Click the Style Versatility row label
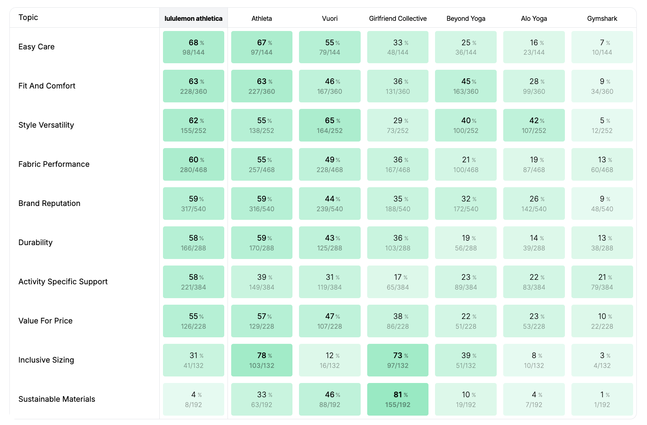The width and height of the screenshot is (647, 425). coord(46,125)
